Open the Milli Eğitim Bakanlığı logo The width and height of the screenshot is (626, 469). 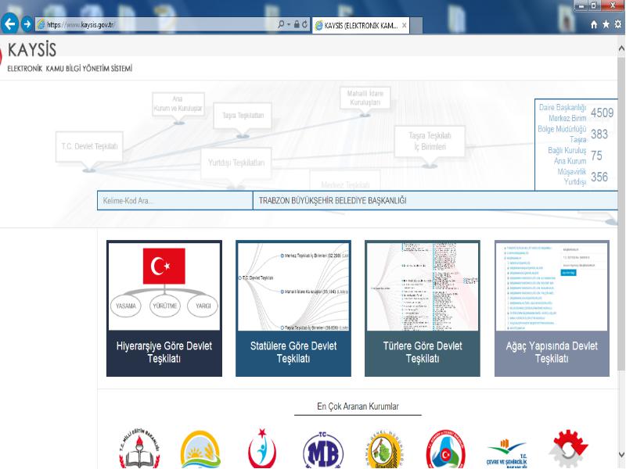(139, 448)
